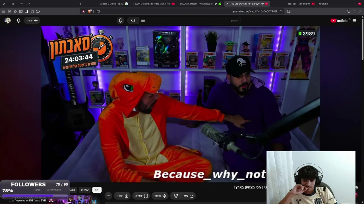
Task: Open a new browser tab
Action: [x=80, y=4]
